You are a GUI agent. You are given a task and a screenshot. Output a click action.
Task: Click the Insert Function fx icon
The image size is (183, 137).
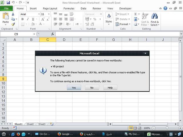pyautogui.click(x=53, y=34)
